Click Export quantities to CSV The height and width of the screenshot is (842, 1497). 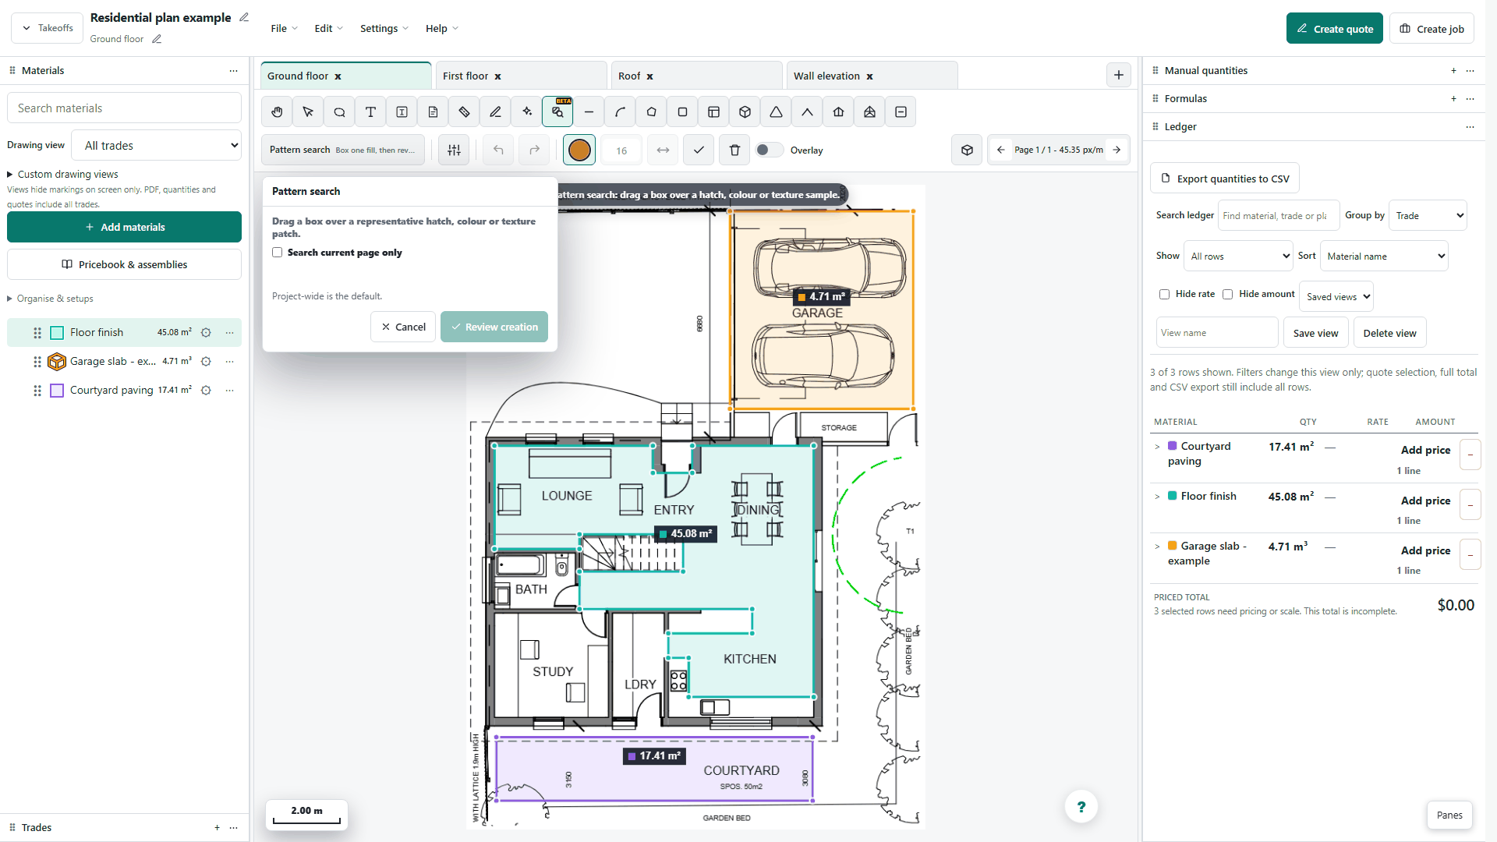click(1225, 179)
